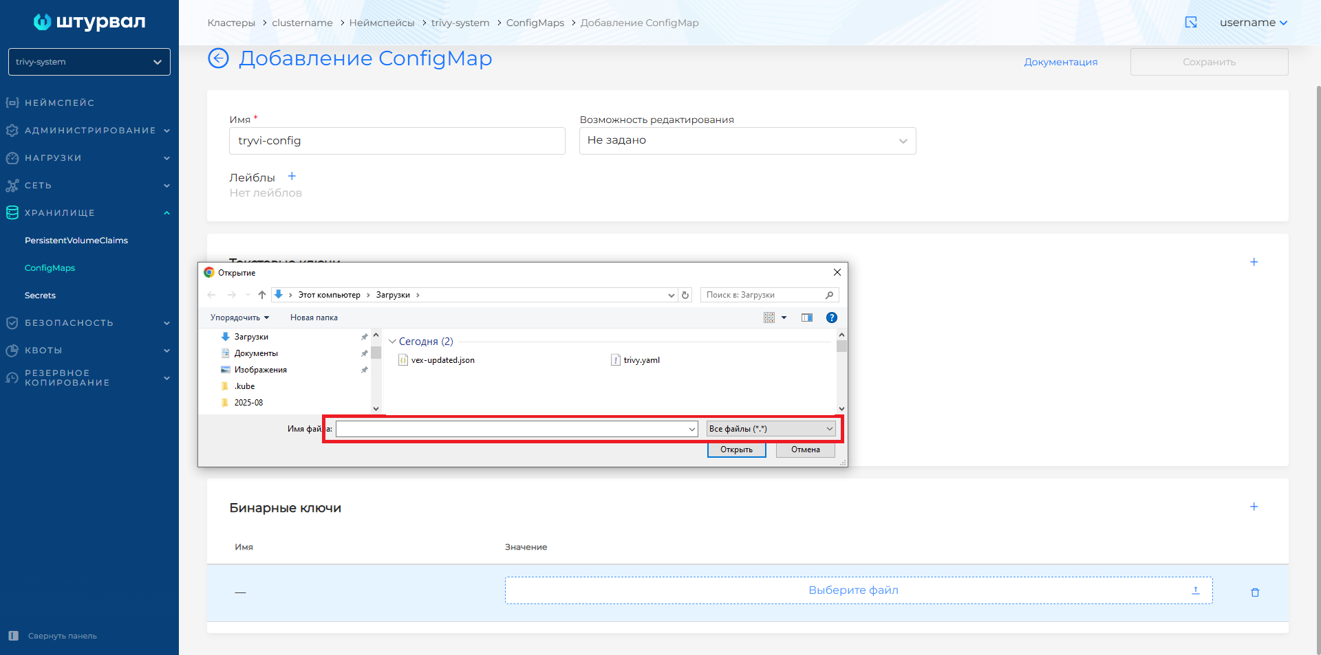Go up one folder level in the dialog

point(261,295)
